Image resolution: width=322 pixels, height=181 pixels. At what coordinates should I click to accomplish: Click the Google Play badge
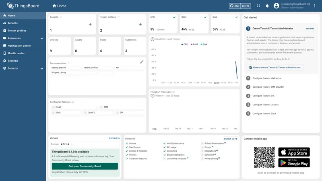[294, 163]
